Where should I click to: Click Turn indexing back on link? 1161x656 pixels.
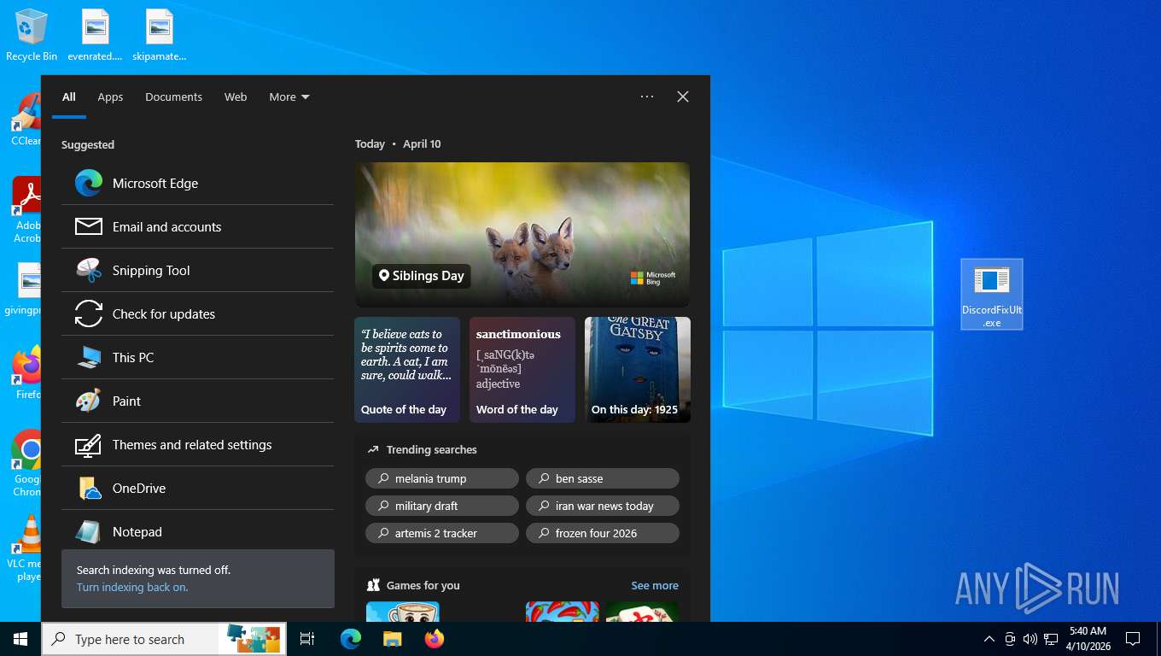point(132,587)
